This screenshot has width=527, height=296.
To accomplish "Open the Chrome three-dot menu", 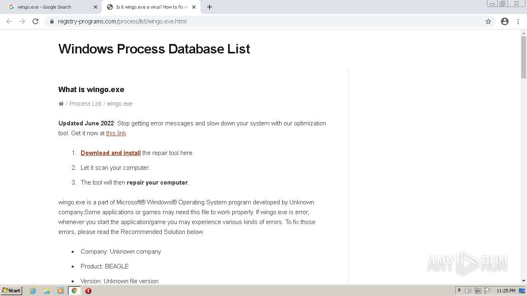I will pos(518,21).
